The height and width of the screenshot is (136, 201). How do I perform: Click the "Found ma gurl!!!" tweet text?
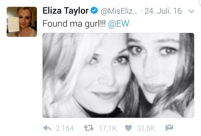74,24
